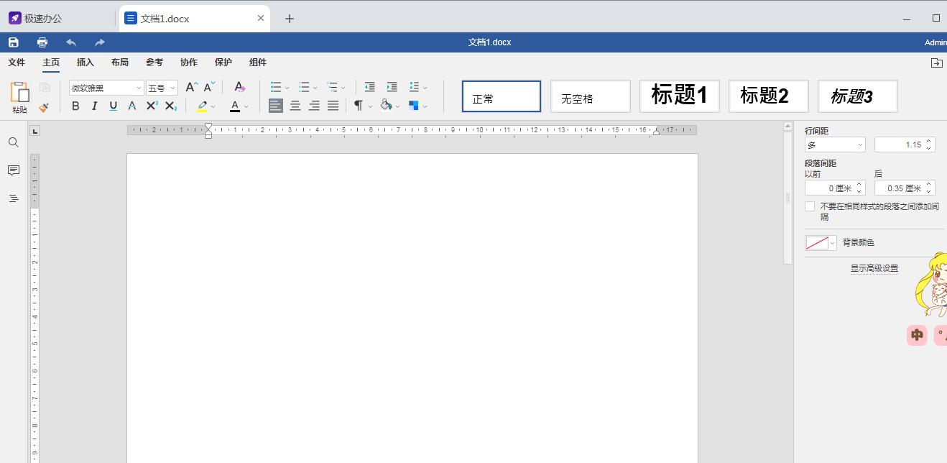Click the Print icon
The width and height of the screenshot is (947, 463).
[x=42, y=42]
